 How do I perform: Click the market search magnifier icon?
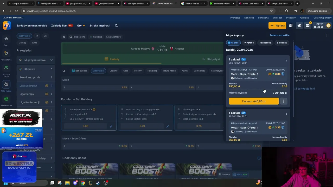point(64,71)
